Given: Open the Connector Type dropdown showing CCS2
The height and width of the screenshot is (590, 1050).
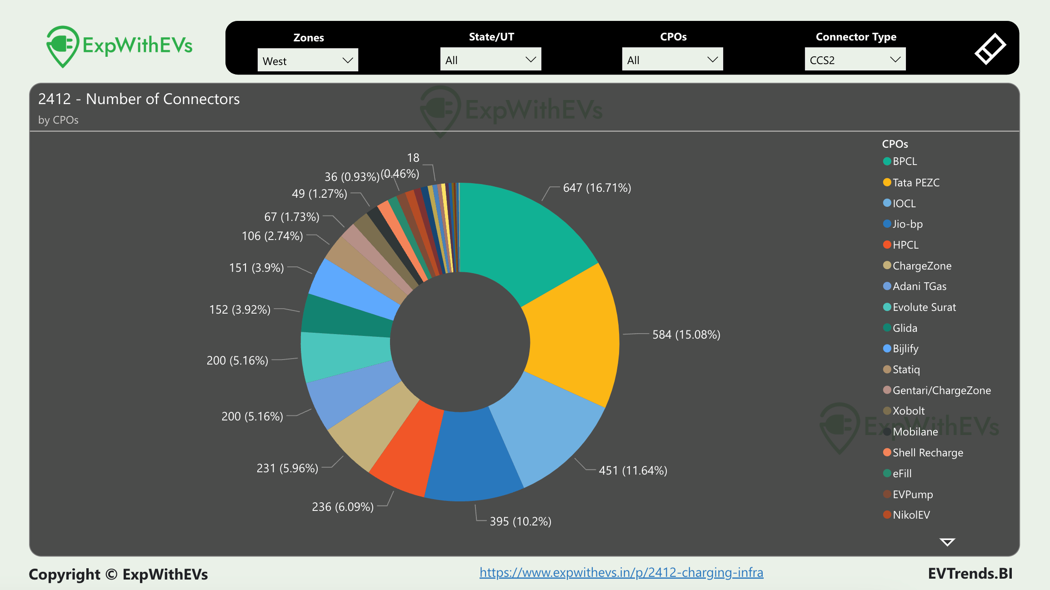Looking at the screenshot, I should coord(855,60).
